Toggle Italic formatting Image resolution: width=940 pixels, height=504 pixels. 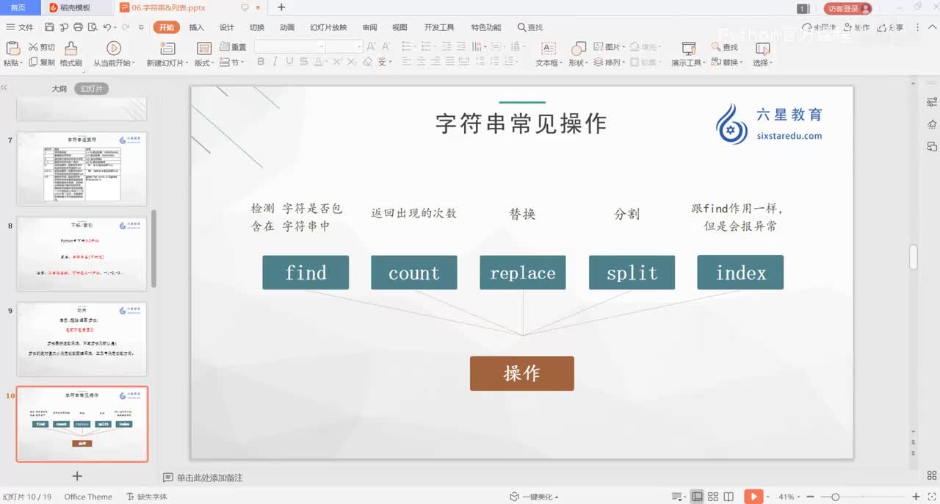point(275,62)
